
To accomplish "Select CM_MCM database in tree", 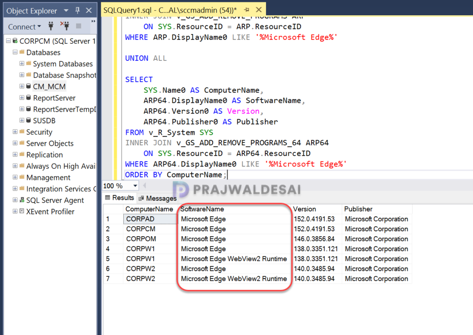I will (x=49, y=86).
